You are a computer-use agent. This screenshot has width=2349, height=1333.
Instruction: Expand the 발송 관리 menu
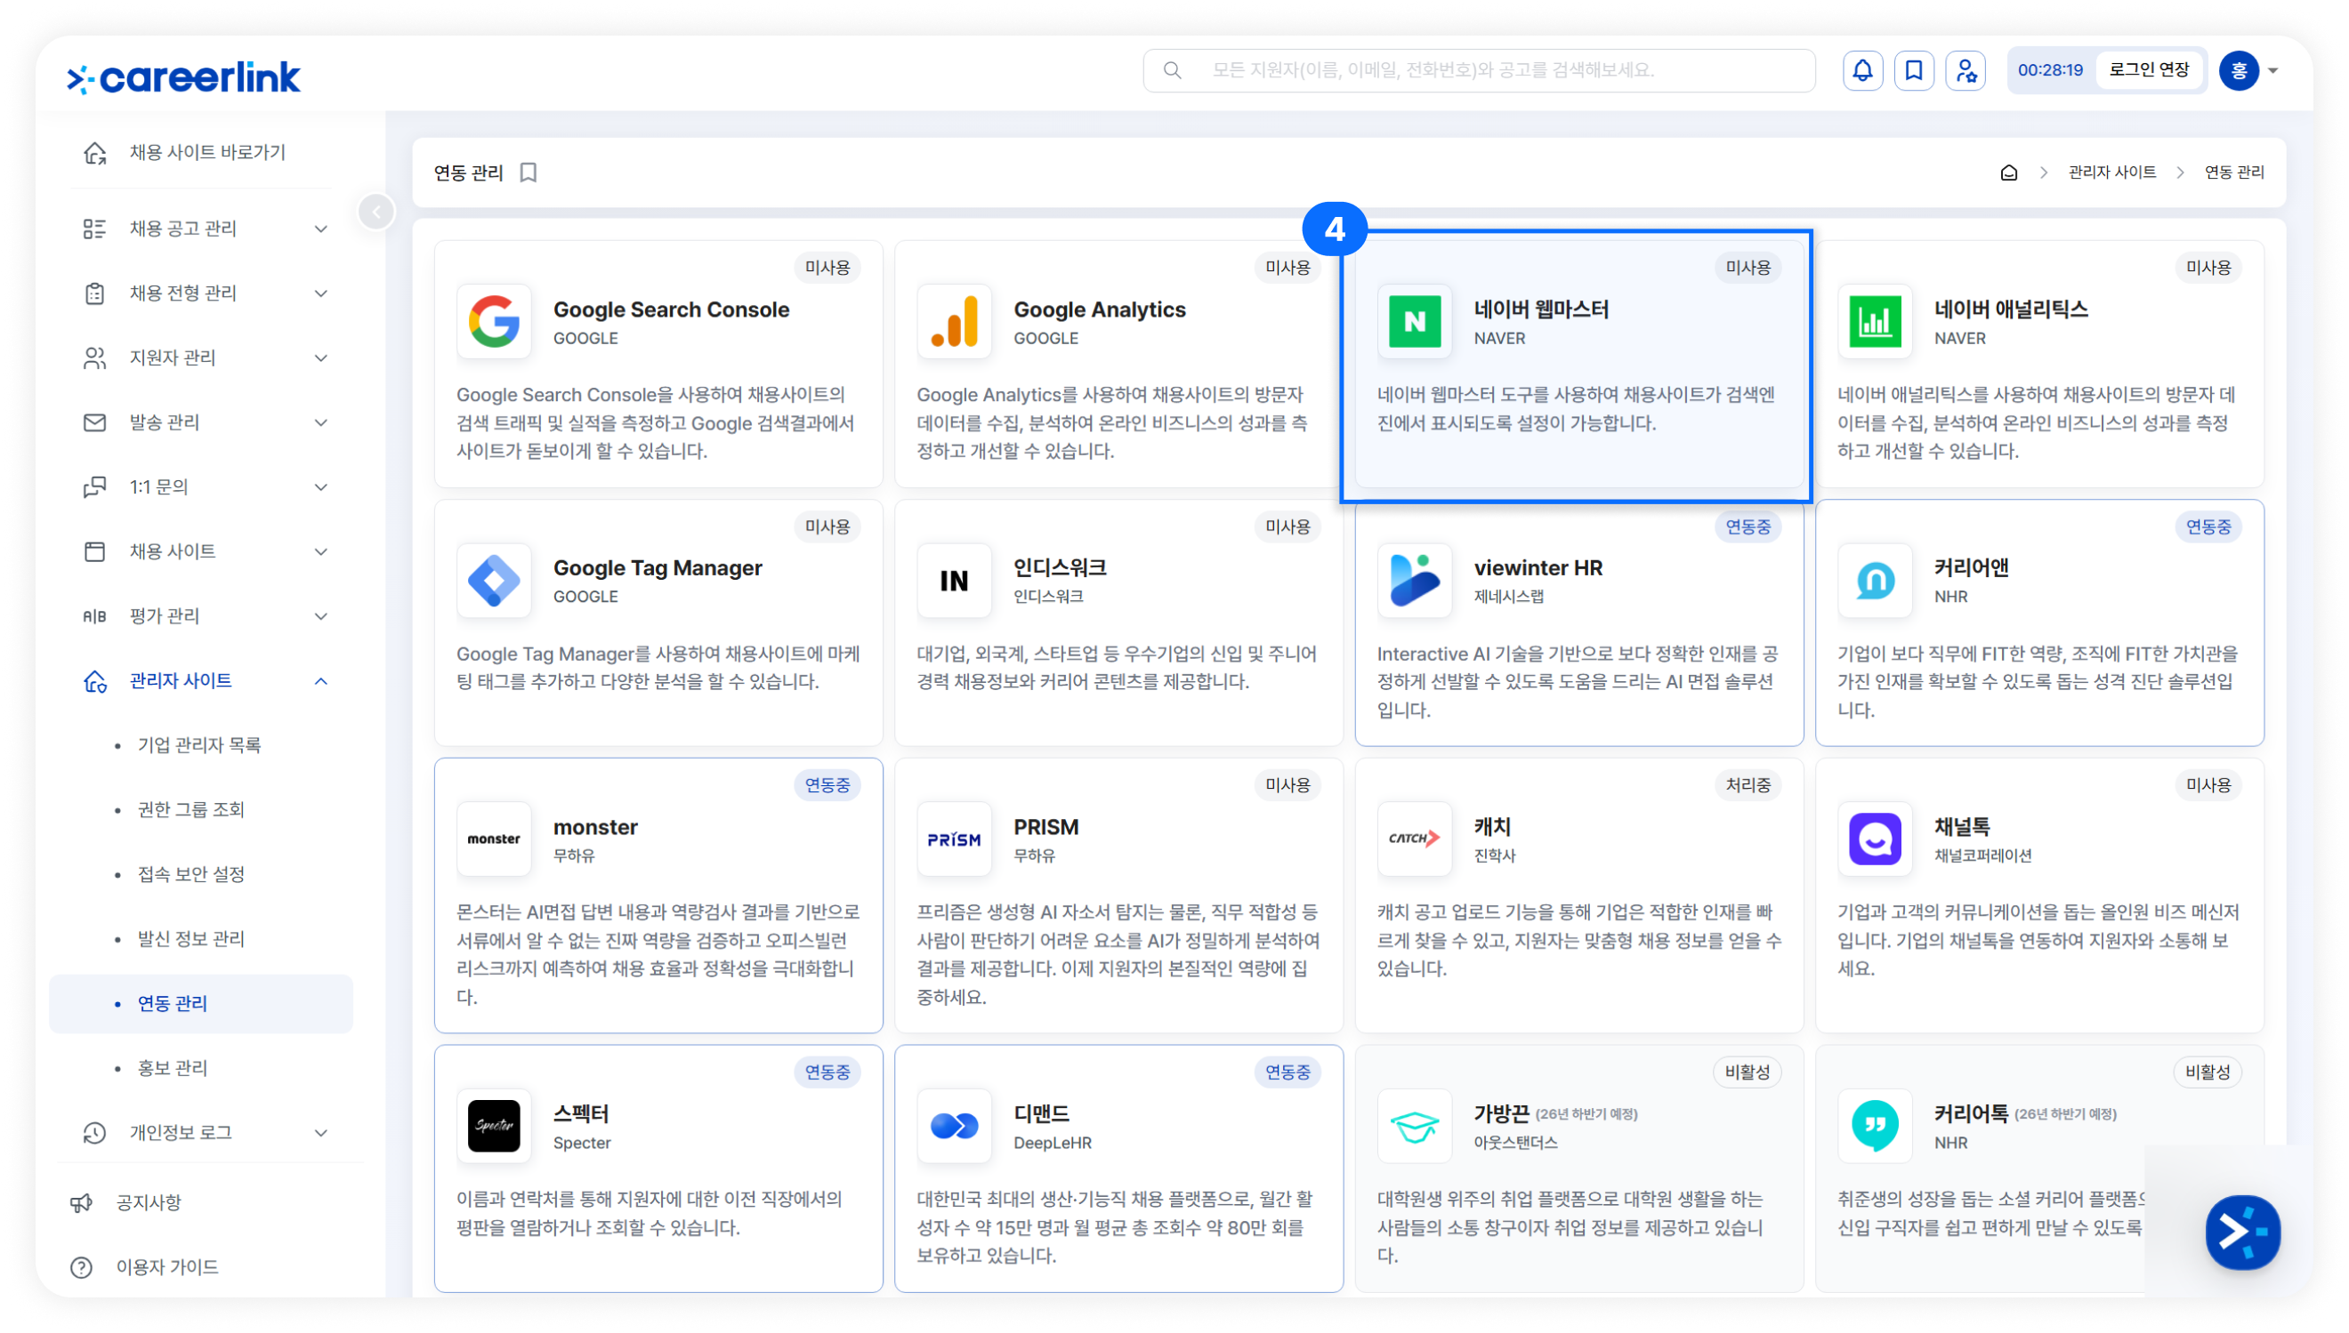321,423
